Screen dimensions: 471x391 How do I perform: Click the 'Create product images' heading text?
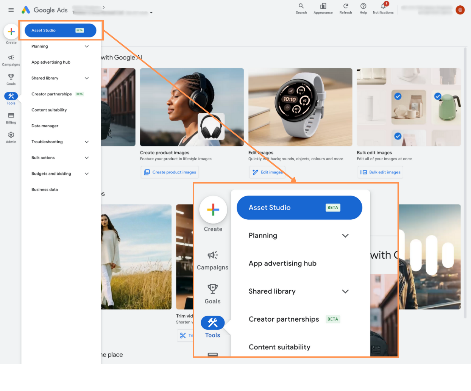(x=165, y=153)
